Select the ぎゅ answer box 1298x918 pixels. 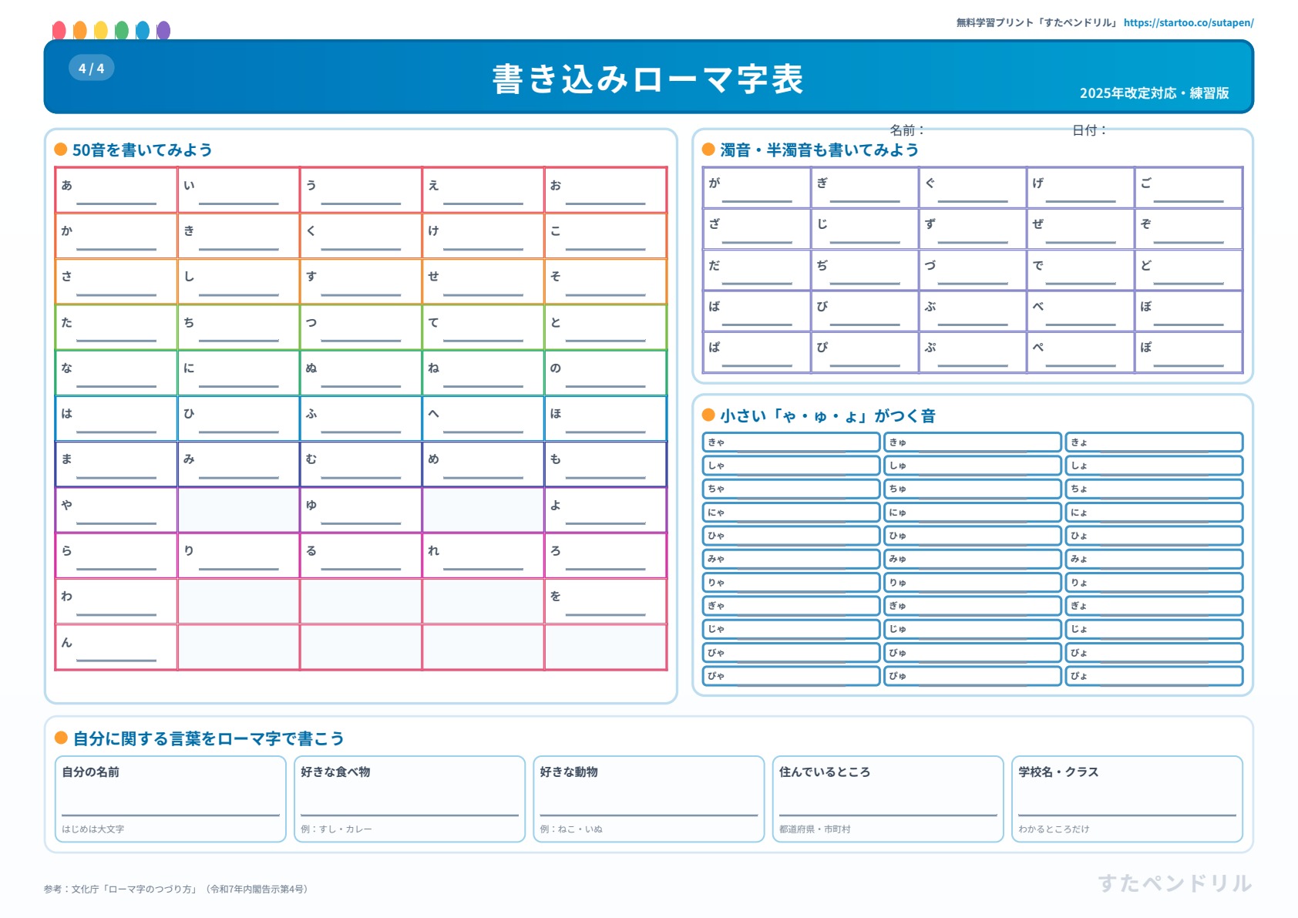pos(973,606)
